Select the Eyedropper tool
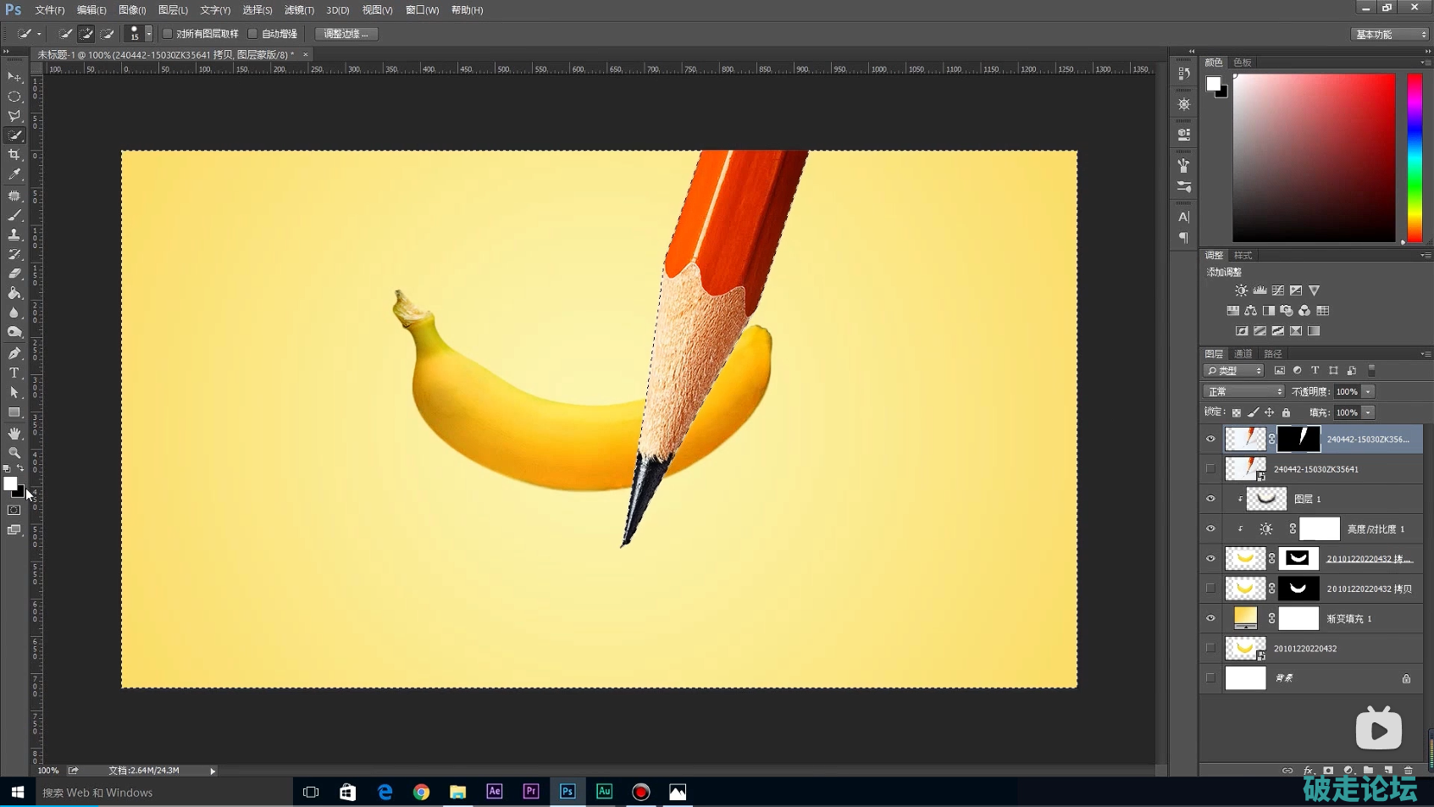Screen dimensions: 1434x807 coord(14,174)
